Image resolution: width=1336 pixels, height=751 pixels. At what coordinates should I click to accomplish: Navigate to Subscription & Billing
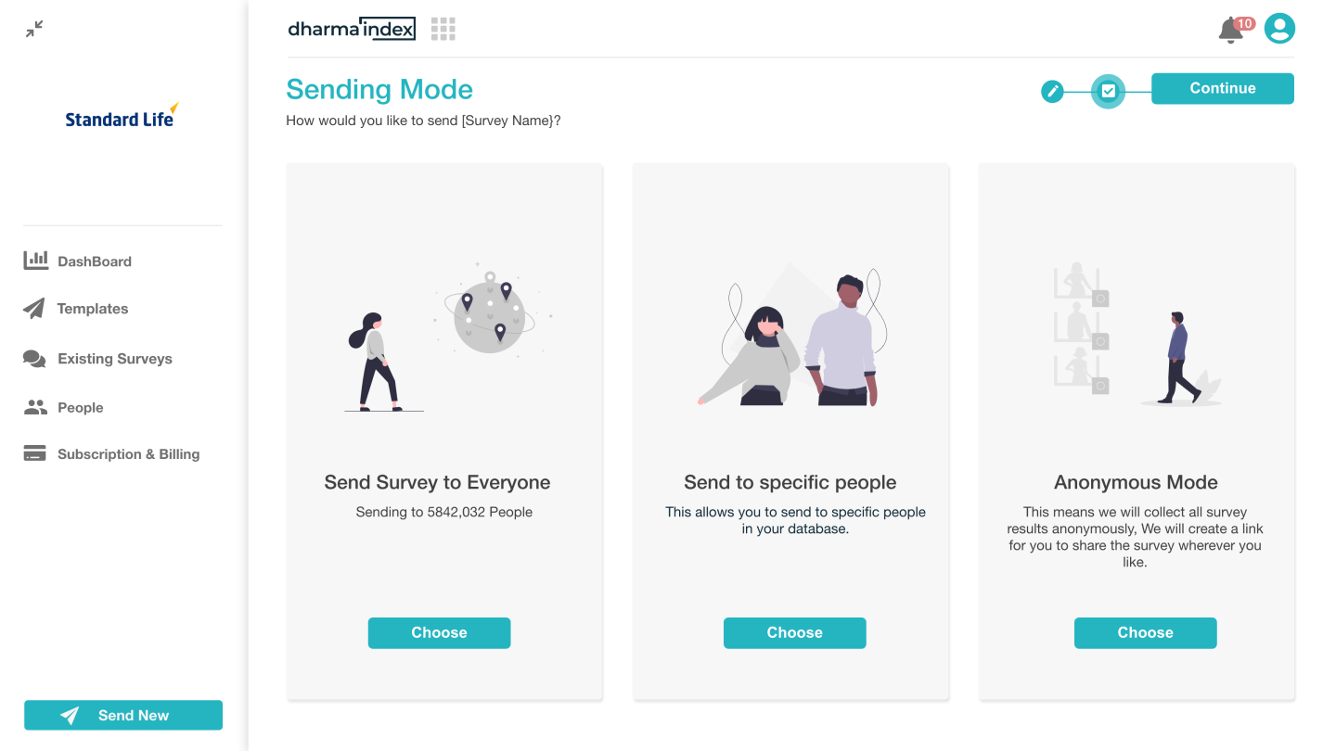128,454
